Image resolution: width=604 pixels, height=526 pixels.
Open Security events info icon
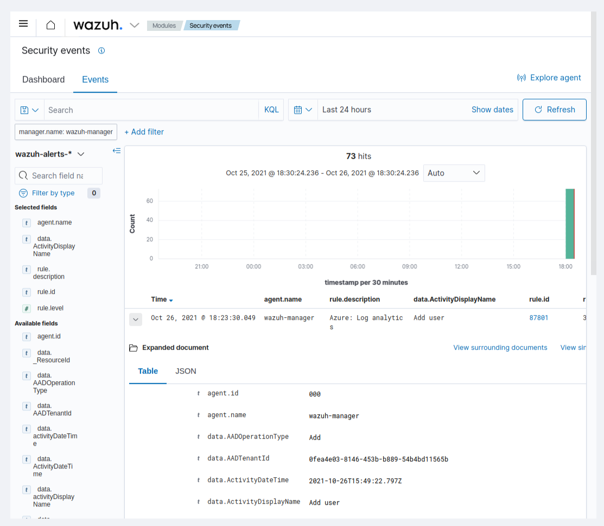(x=101, y=50)
